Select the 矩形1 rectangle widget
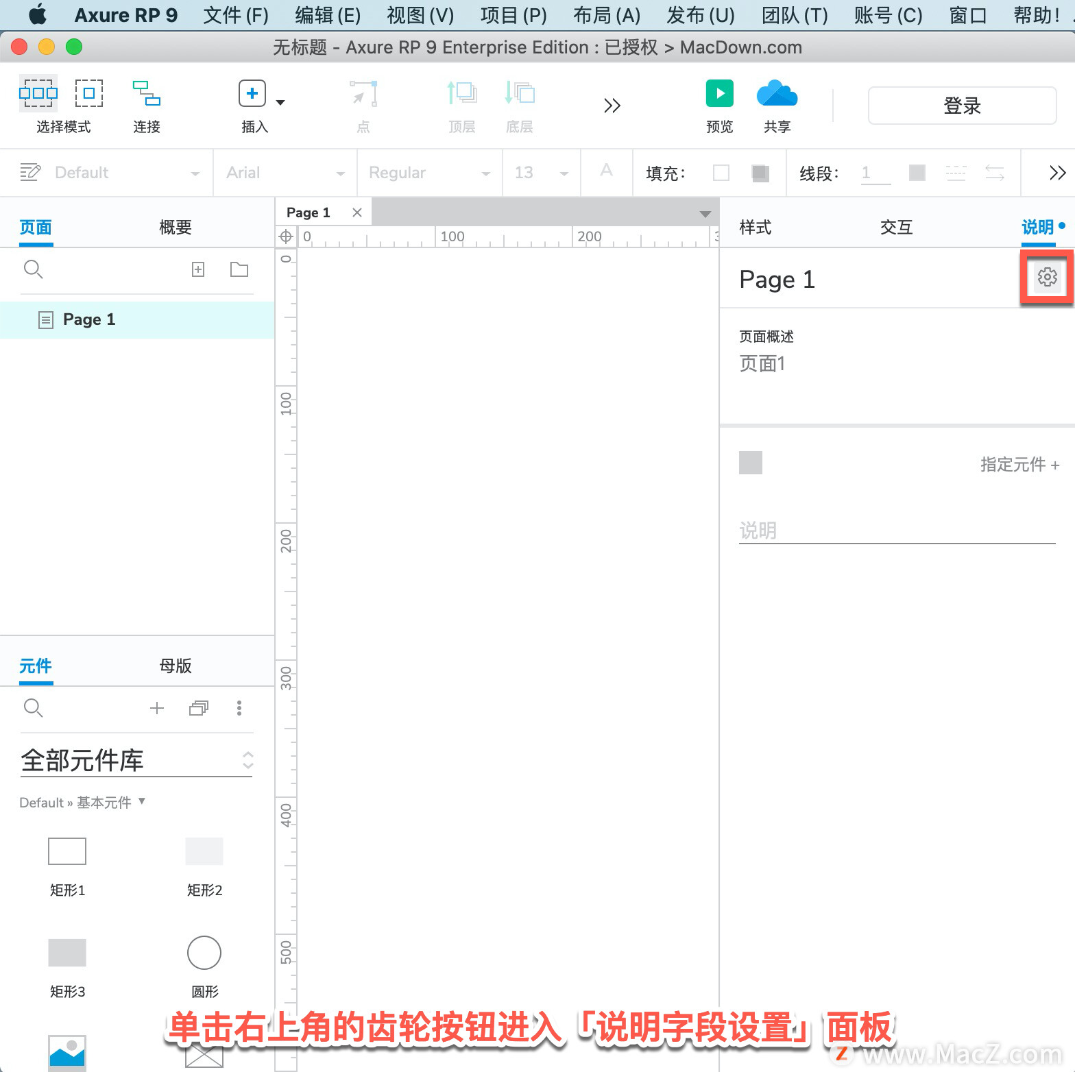 coord(67,851)
